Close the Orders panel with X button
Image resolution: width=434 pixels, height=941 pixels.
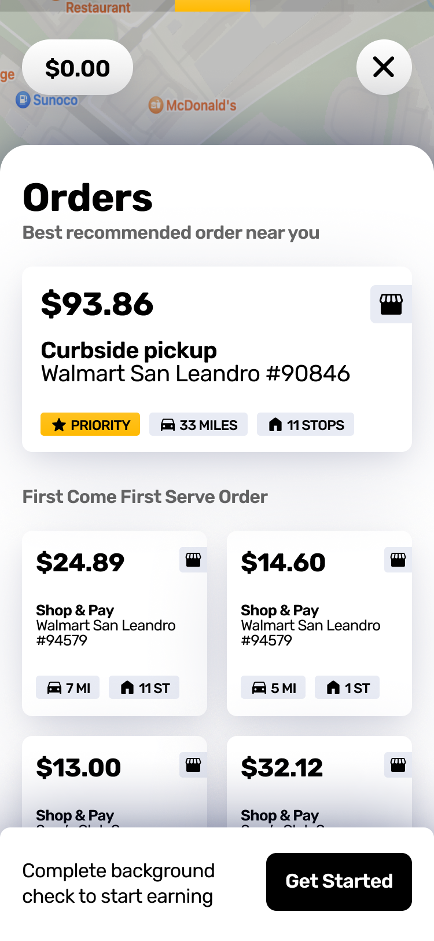[384, 67]
